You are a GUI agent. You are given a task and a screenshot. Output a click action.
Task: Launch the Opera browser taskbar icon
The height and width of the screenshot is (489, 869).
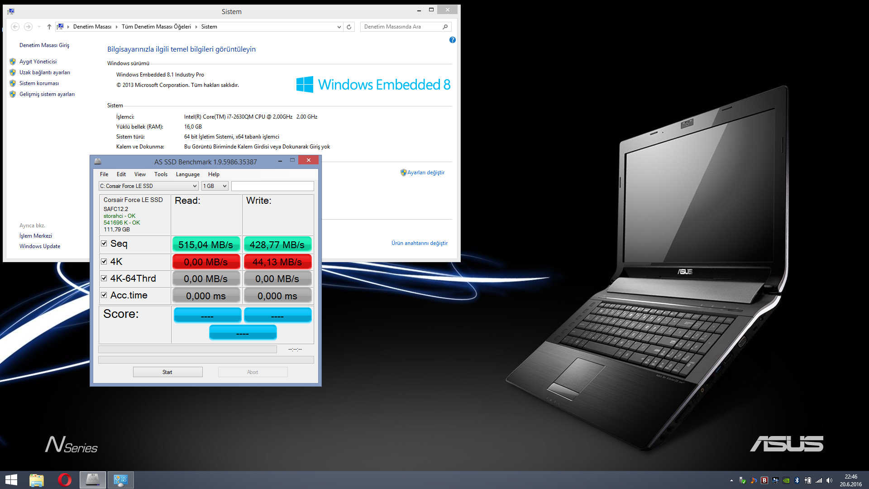pyautogui.click(x=65, y=480)
